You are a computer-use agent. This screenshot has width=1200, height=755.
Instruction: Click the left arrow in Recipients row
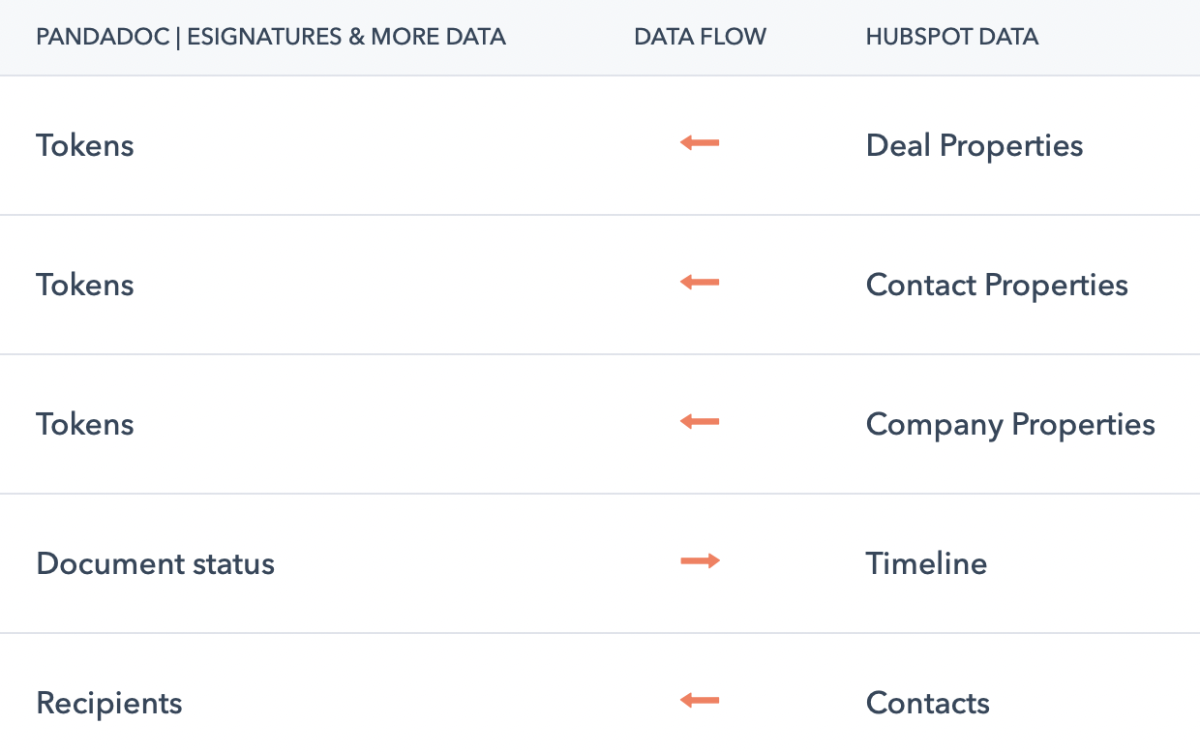pos(700,701)
